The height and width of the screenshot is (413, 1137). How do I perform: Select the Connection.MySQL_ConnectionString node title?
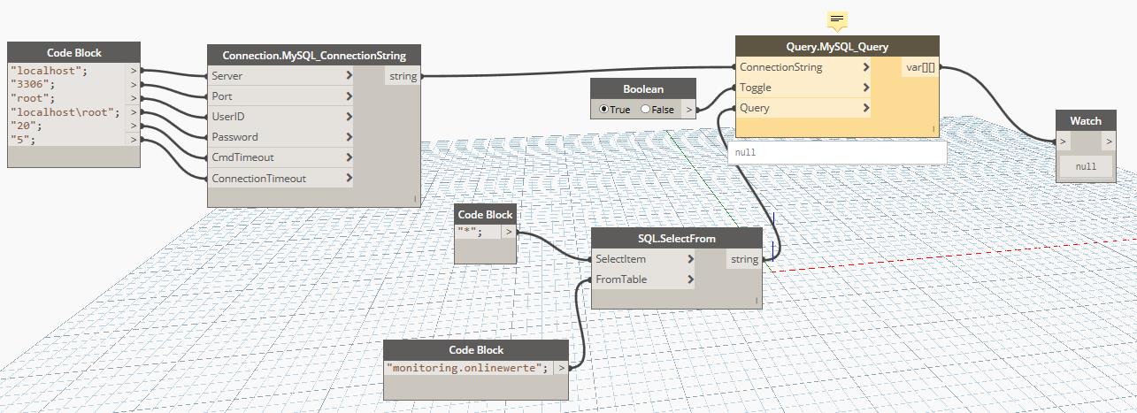(x=313, y=56)
